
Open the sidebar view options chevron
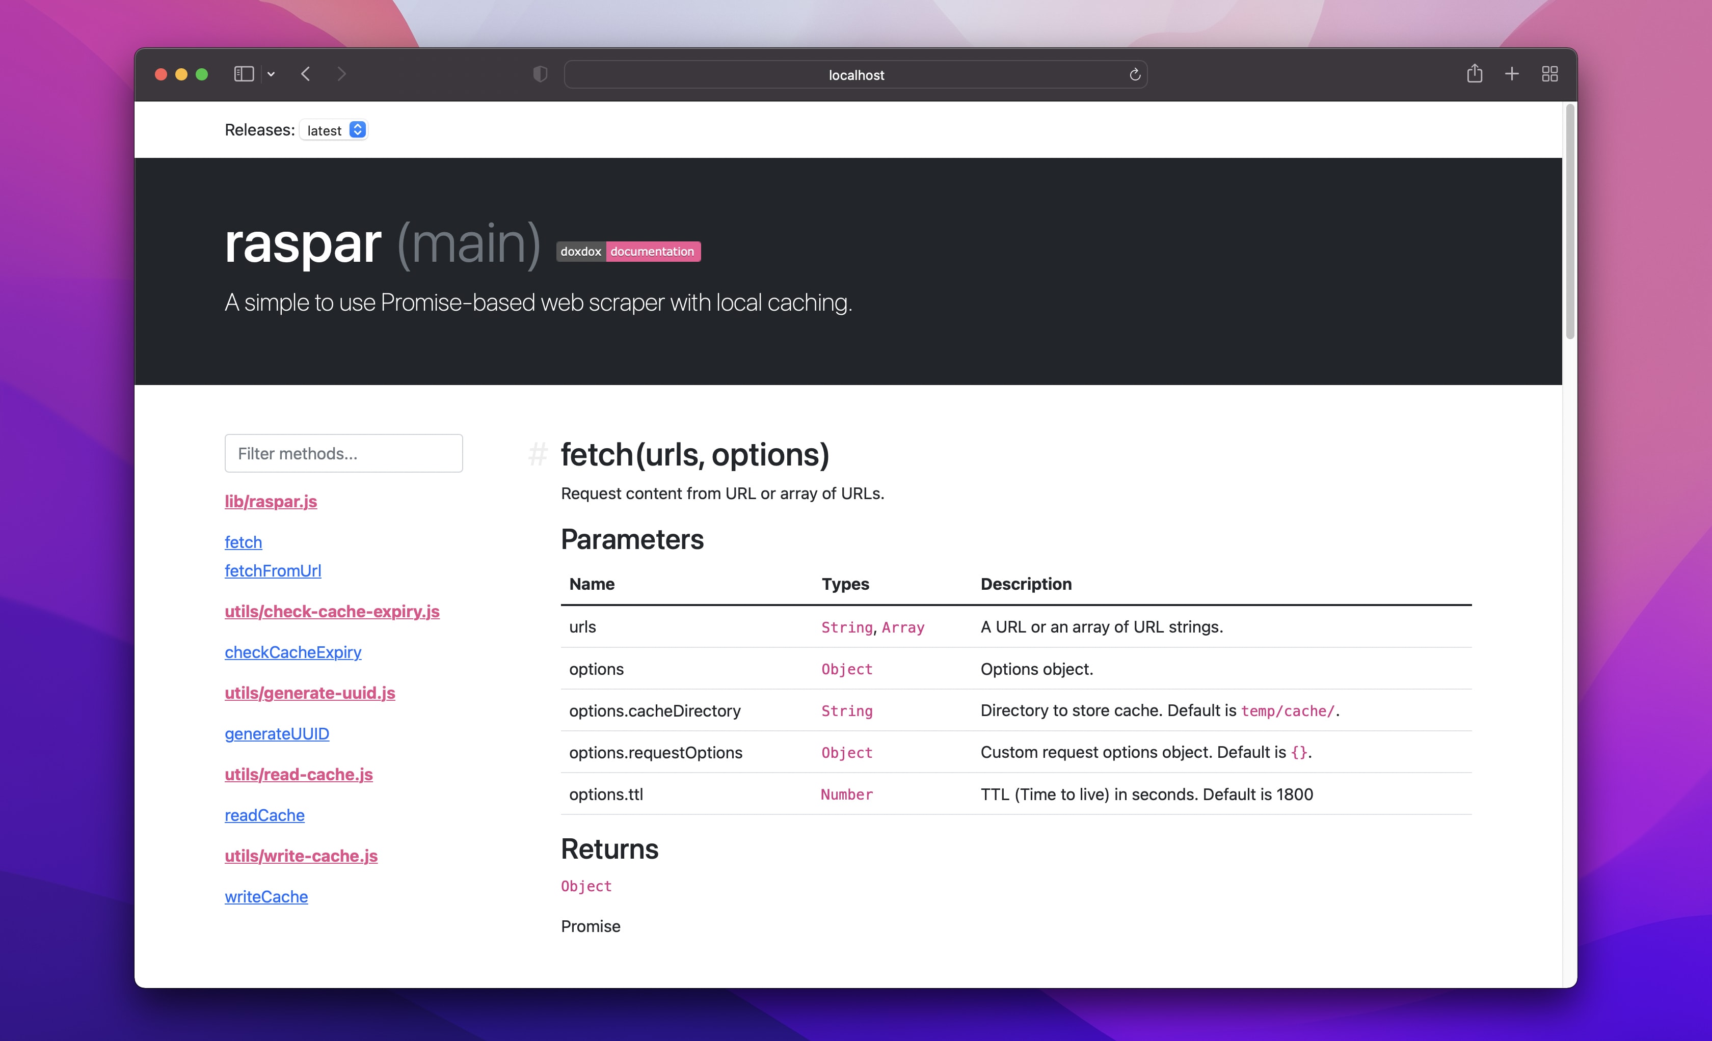coord(271,74)
